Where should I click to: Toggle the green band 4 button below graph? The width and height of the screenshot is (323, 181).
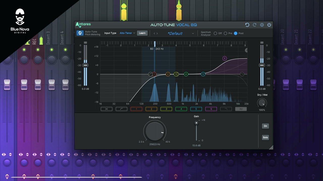pyautogui.click(x=181, y=109)
